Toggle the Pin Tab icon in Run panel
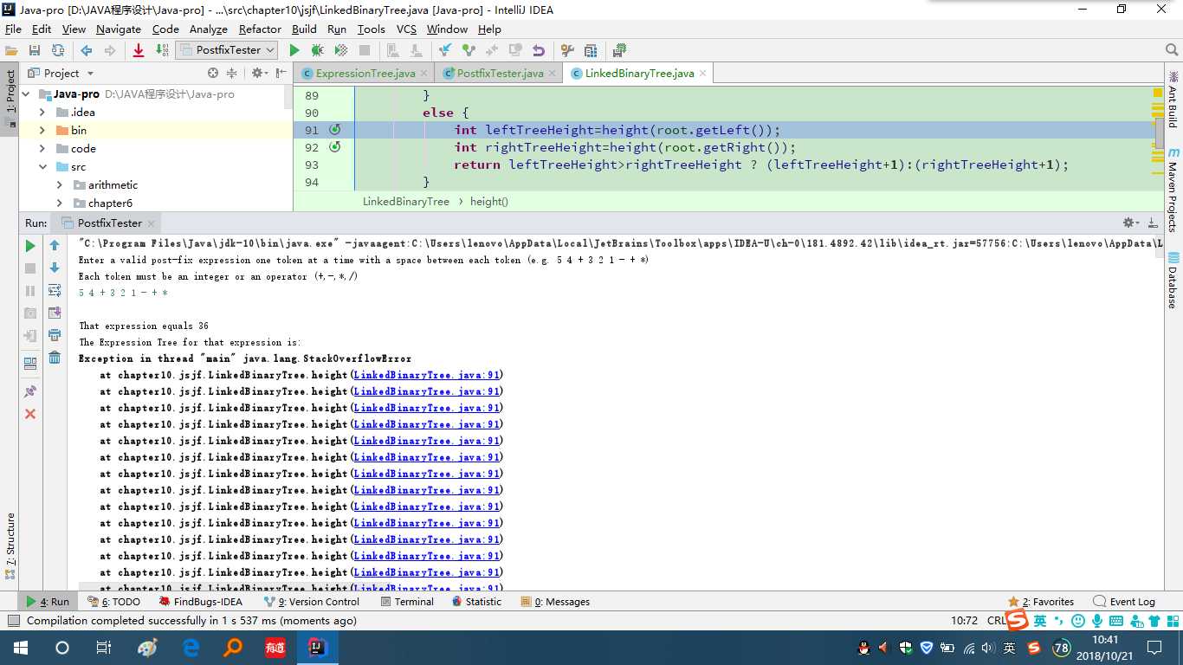Image resolution: width=1183 pixels, height=665 pixels. pos(30,391)
